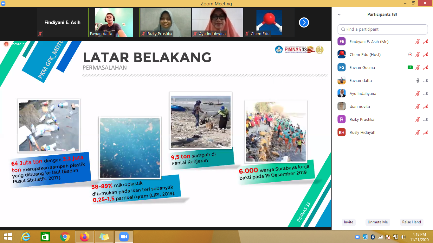Toggle Ayu Indahyana's camera icon in list

pyautogui.click(x=425, y=93)
